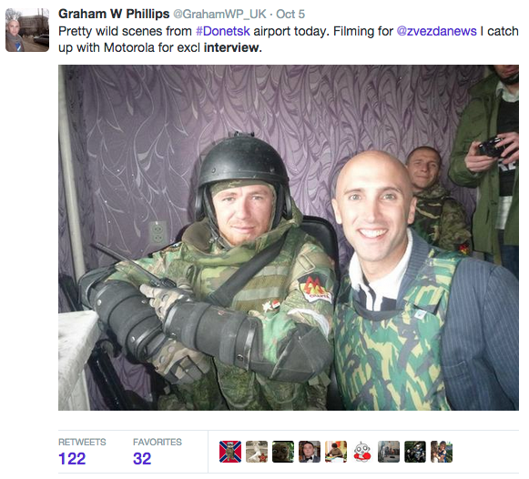This screenshot has width=529, height=479.
Task: Open the white statue with red star avatar
Action: point(257,452)
